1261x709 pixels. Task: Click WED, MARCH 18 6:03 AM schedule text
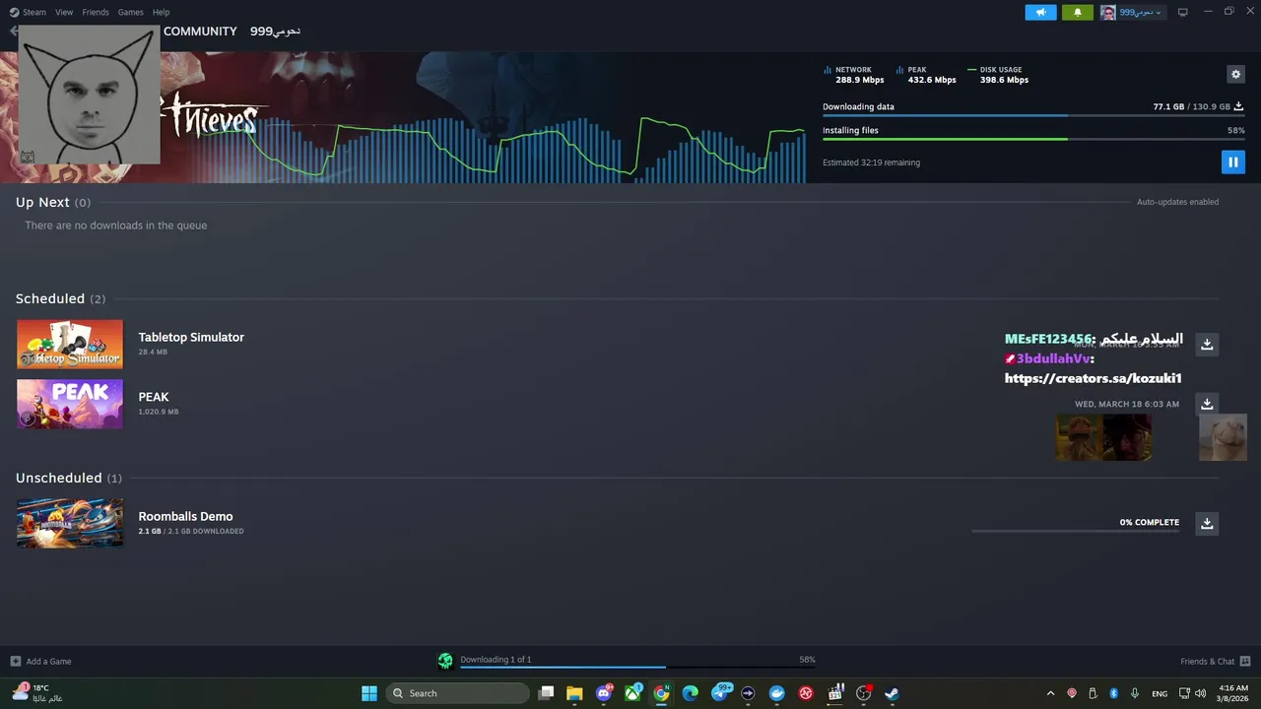click(x=1127, y=404)
